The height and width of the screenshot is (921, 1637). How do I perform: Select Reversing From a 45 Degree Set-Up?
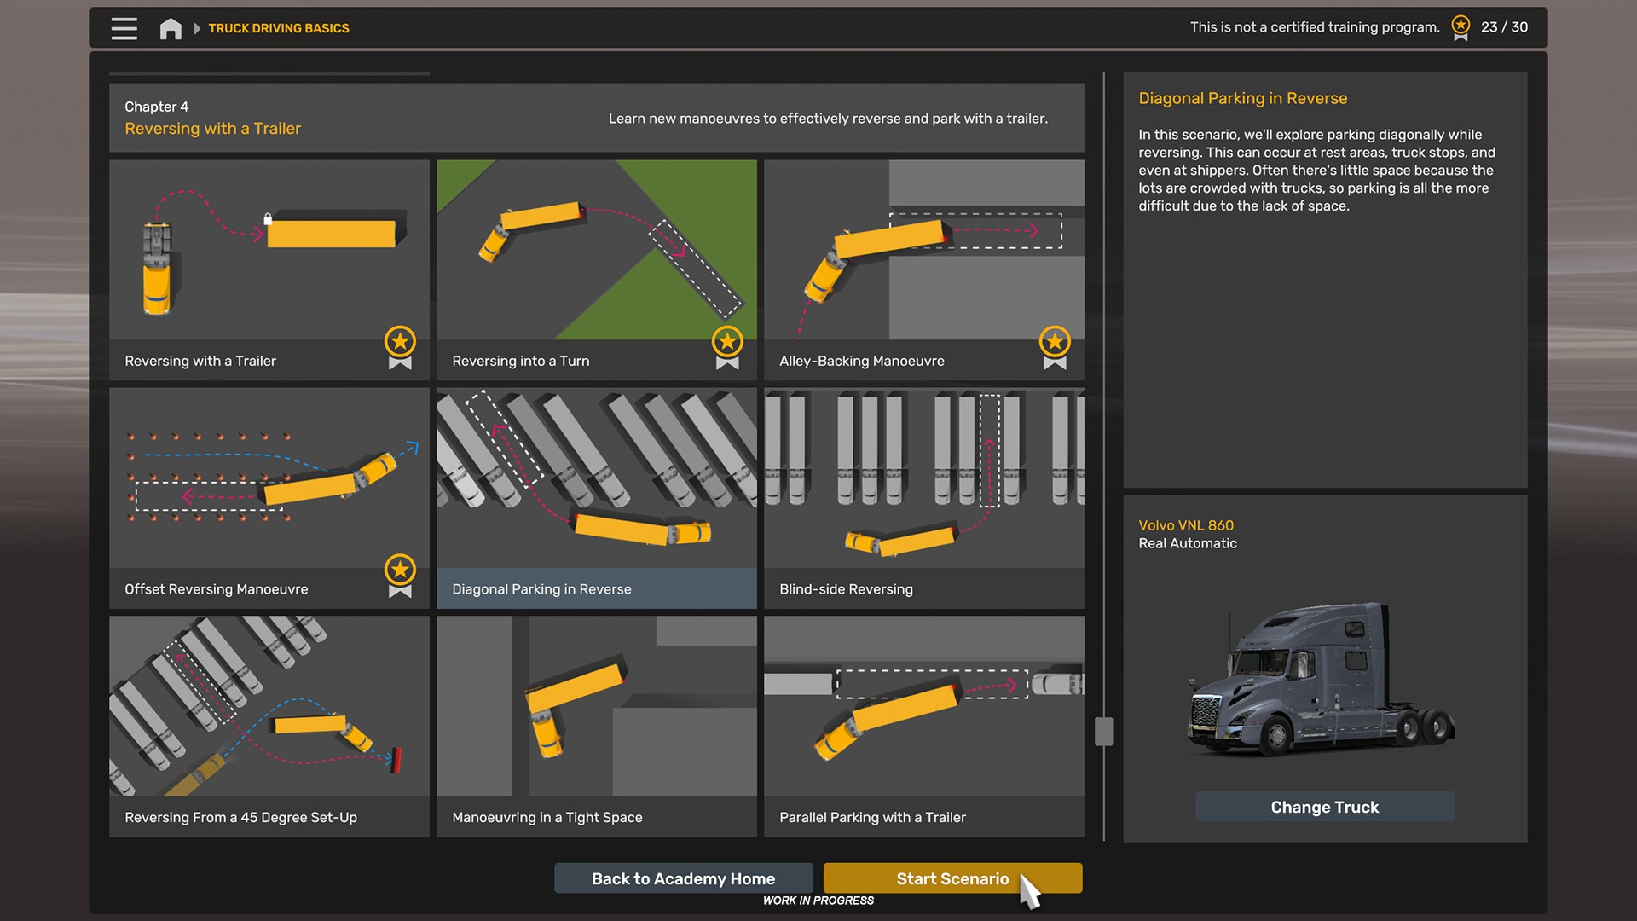click(x=269, y=727)
